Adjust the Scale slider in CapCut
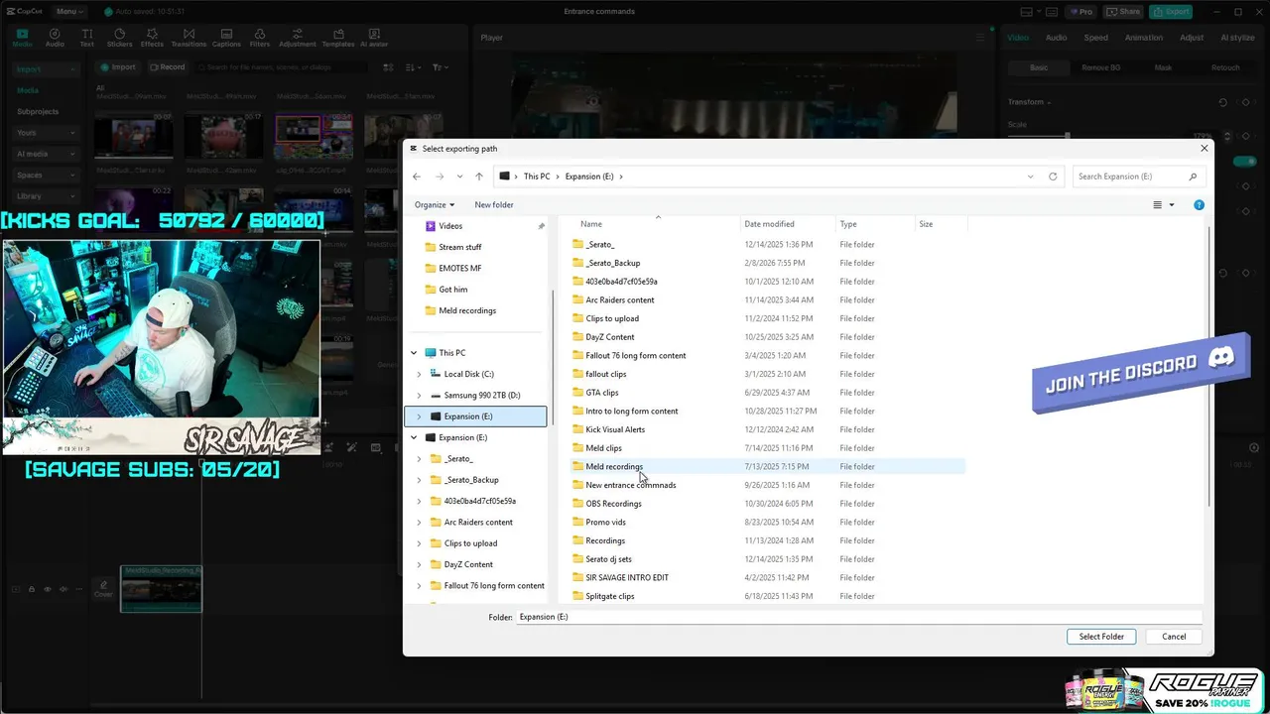1270x714 pixels. [1068, 136]
